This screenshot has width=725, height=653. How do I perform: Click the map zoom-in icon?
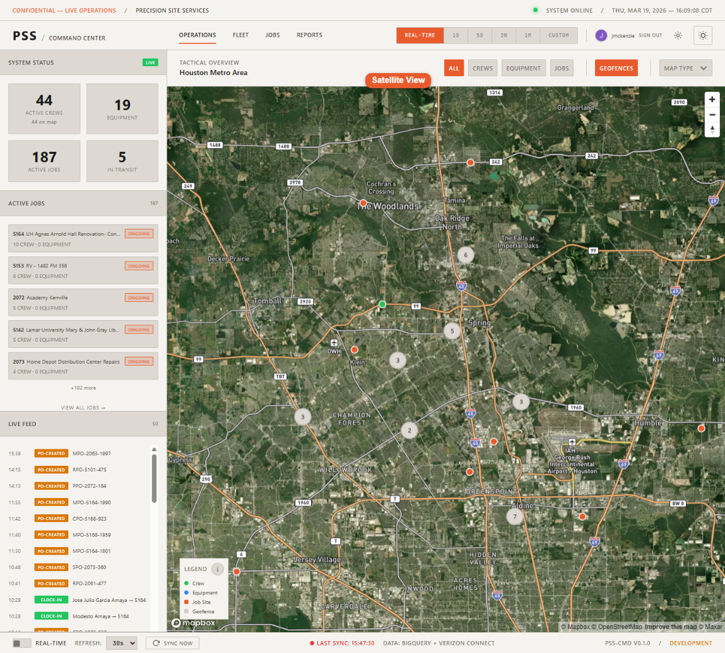(x=712, y=99)
